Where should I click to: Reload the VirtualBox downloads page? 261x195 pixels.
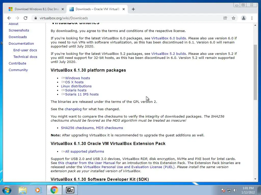tap(25, 18)
